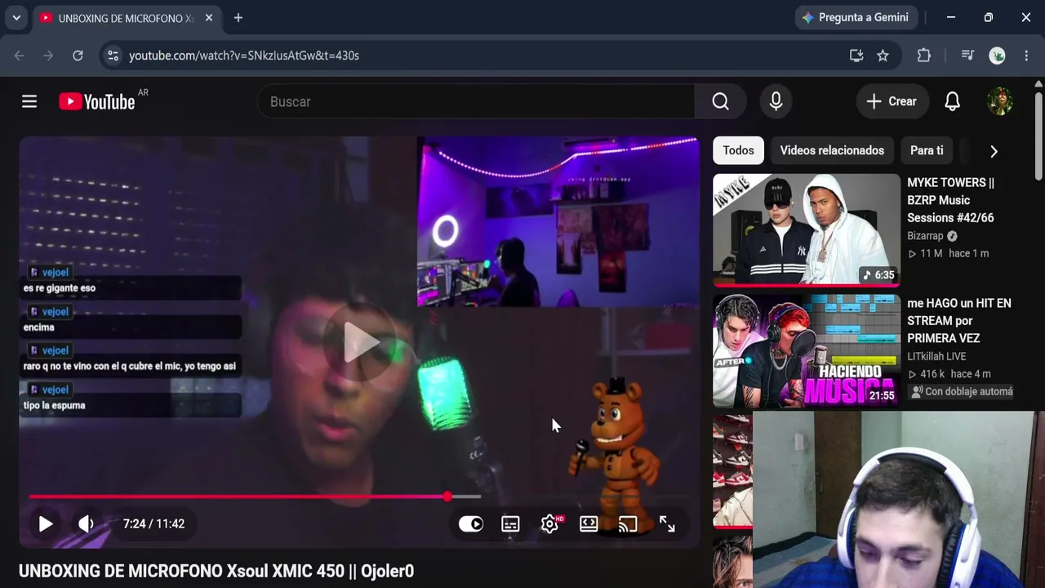1045x588 pixels.
Task: Open the Chrome three-dot menu
Action: (x=1026, y=56)
